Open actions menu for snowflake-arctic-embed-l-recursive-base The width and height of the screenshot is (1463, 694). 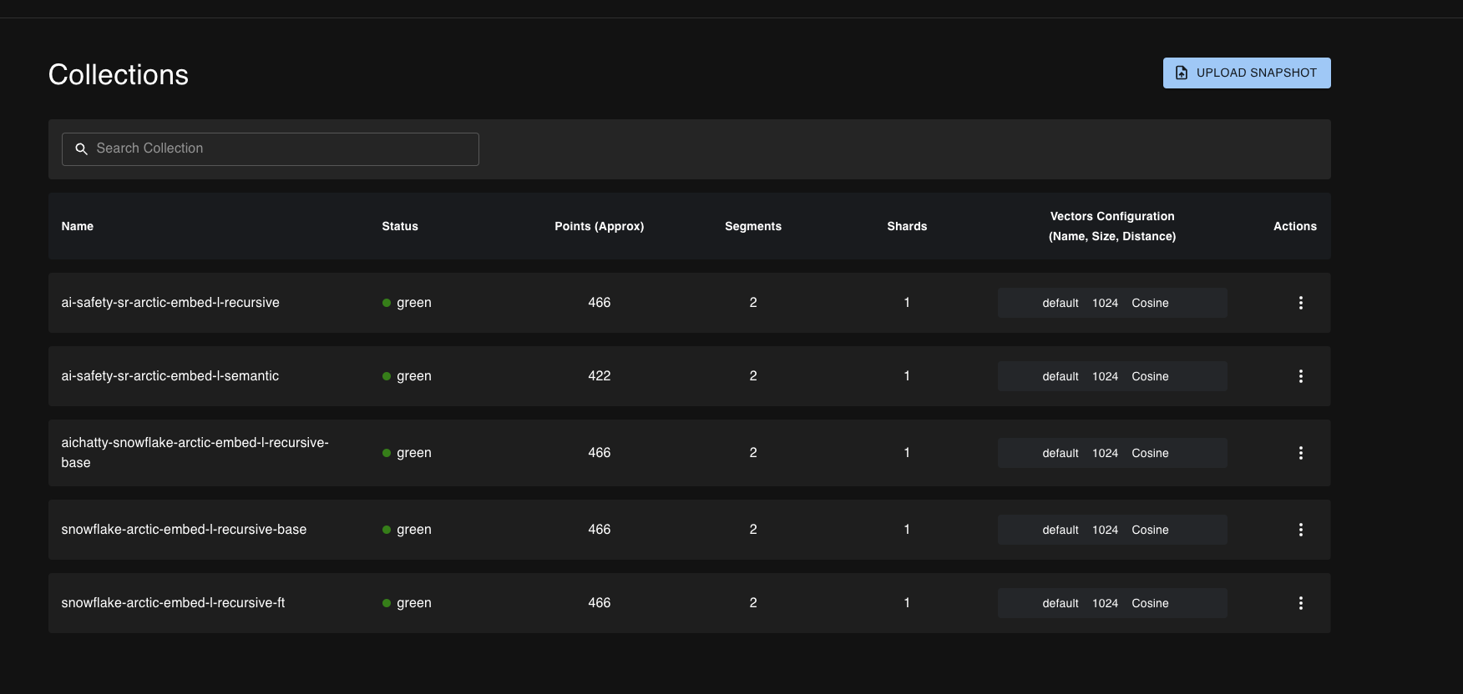1300,530
